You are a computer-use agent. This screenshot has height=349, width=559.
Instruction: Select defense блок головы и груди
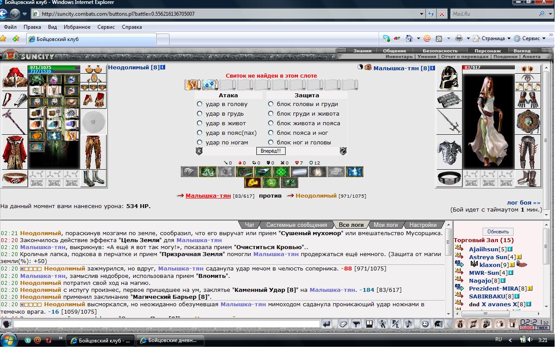(271, 104)
